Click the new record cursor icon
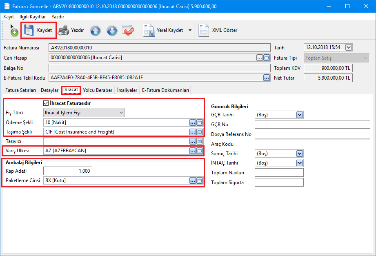The height and width of the screenshot is (256, 376). point(13,31)
